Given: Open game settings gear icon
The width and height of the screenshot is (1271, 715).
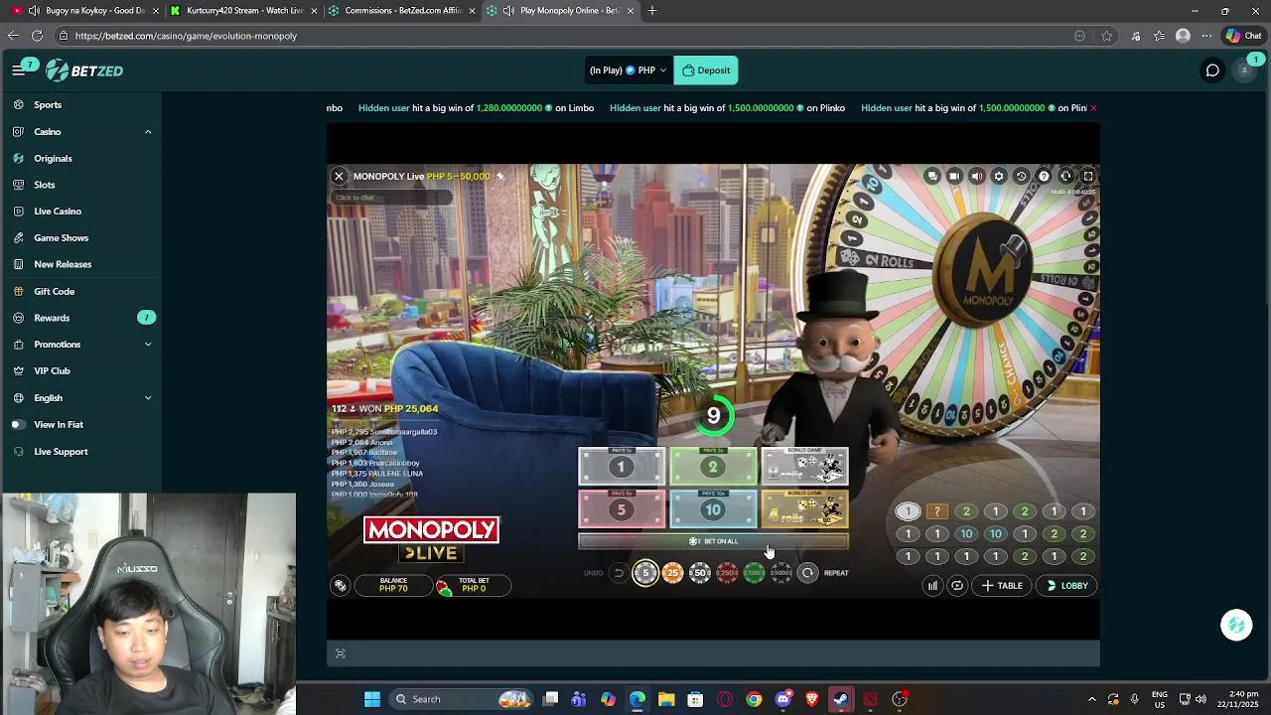Looking at the screenshot, I should (x=999, y=176).
